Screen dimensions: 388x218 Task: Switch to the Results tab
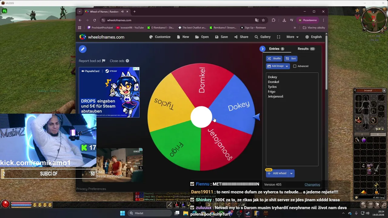pos(306,49)
